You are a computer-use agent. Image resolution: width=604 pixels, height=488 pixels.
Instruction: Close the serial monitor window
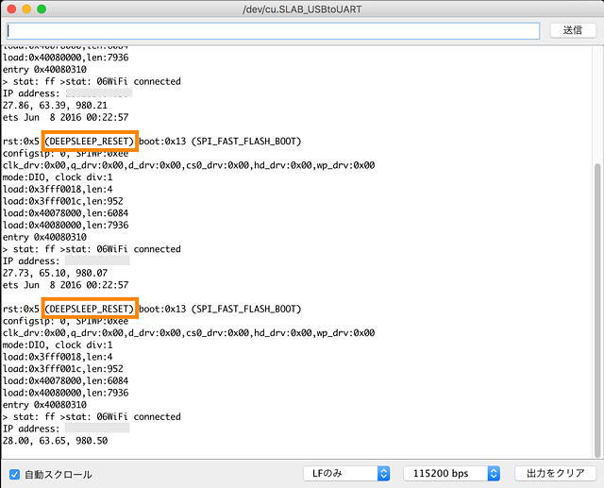[x=11, y=9]
